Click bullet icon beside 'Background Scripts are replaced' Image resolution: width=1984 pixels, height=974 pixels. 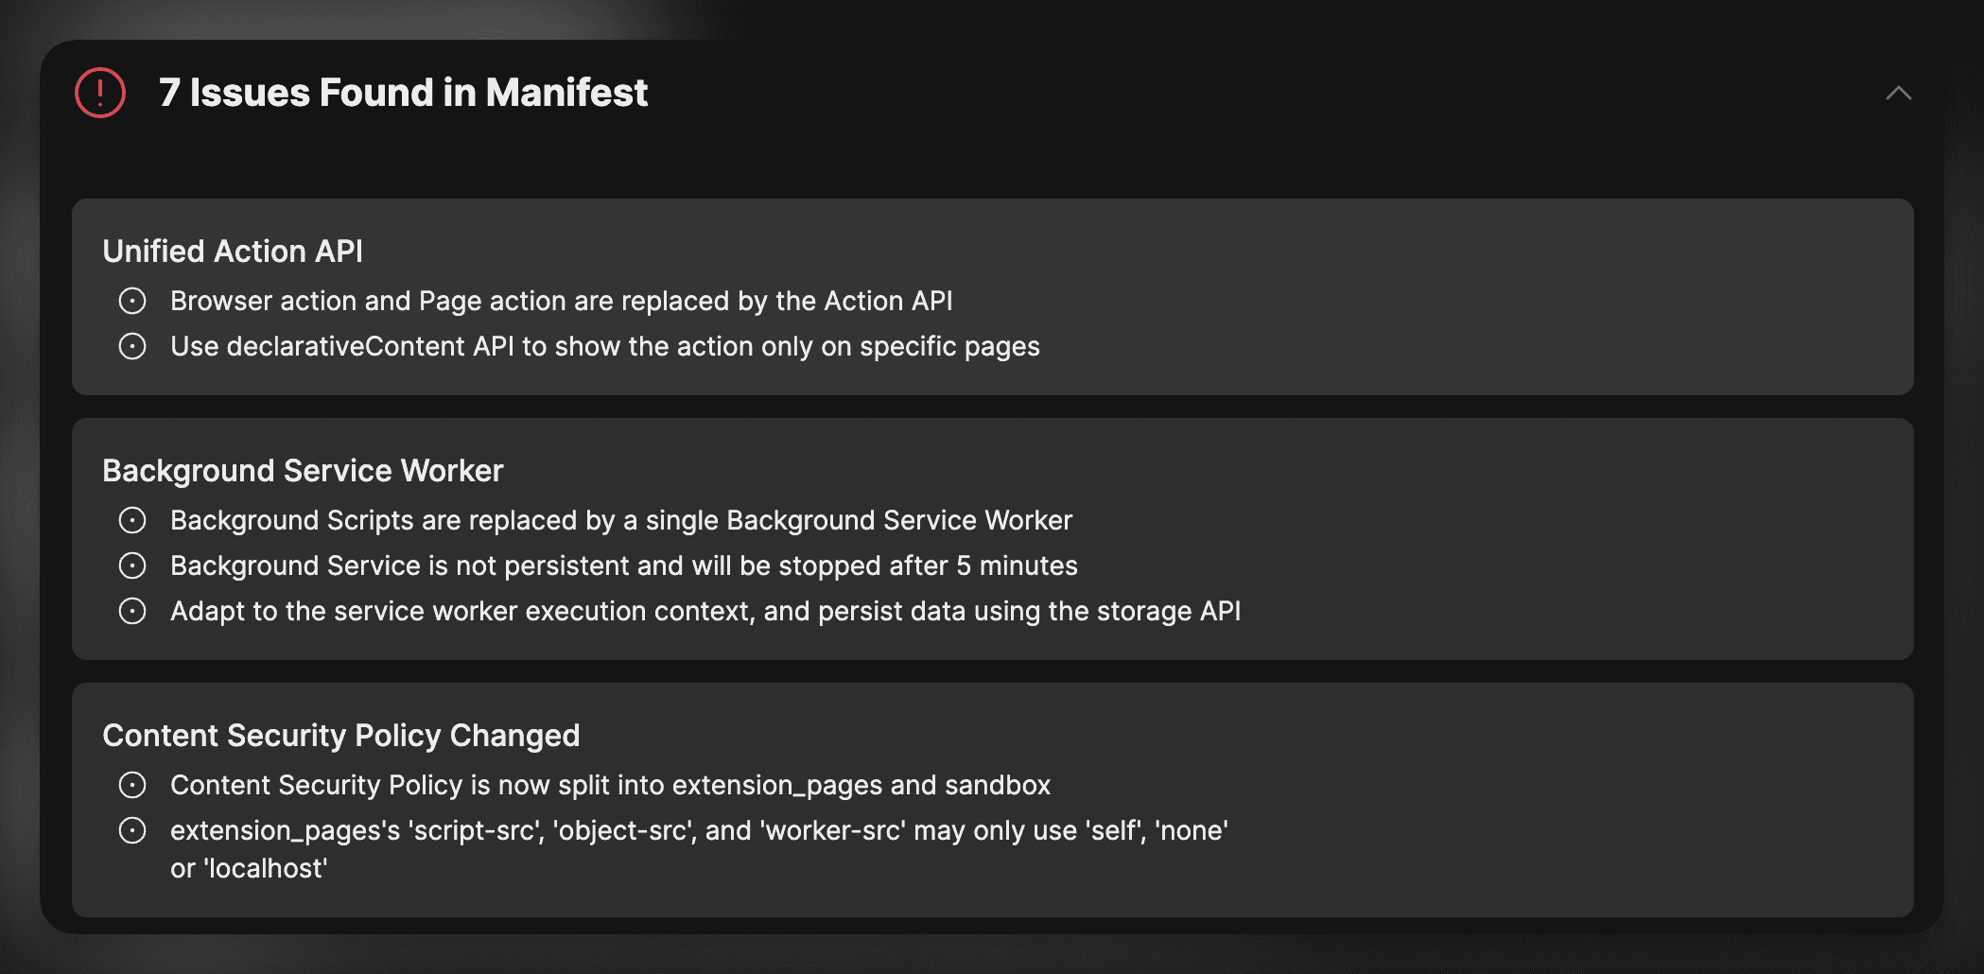(x=132, y=520)
